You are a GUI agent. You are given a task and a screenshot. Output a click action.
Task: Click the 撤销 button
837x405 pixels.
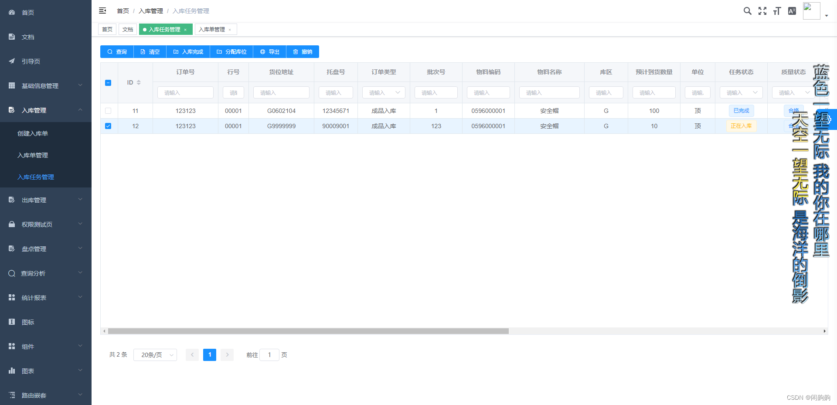[303, 51]
